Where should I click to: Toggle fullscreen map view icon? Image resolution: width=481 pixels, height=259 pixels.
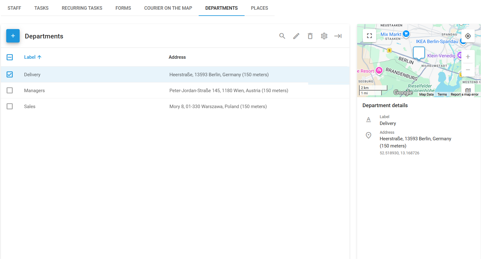click(x=370, y=36)
